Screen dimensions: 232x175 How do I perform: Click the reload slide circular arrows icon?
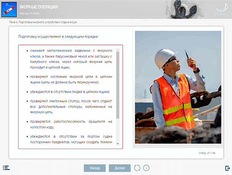(x=137, y=168)
